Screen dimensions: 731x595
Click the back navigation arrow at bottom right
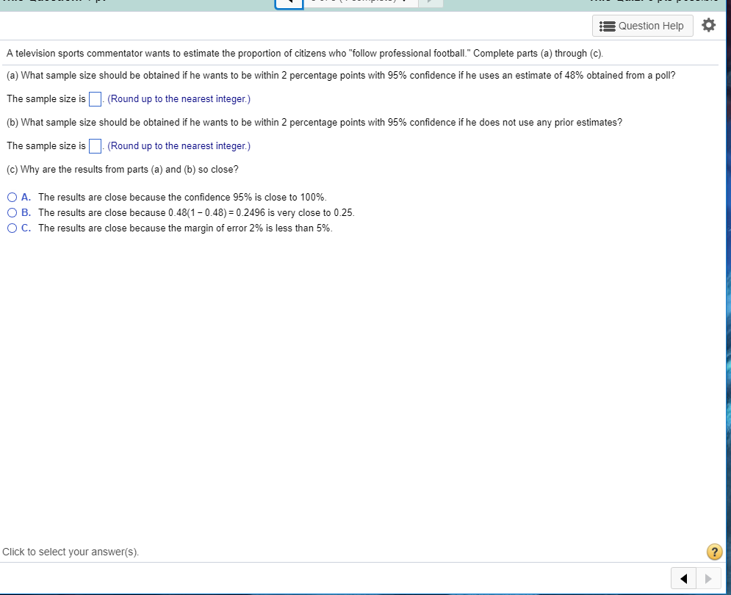click(x=682, y=578)
